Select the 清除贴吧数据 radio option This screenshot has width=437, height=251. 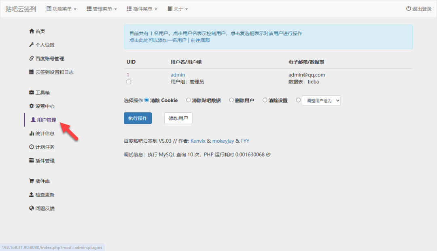(188, 100)
